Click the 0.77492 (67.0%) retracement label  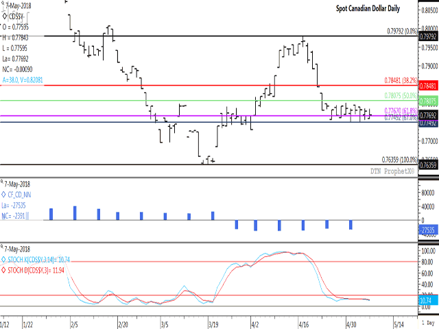401,117
